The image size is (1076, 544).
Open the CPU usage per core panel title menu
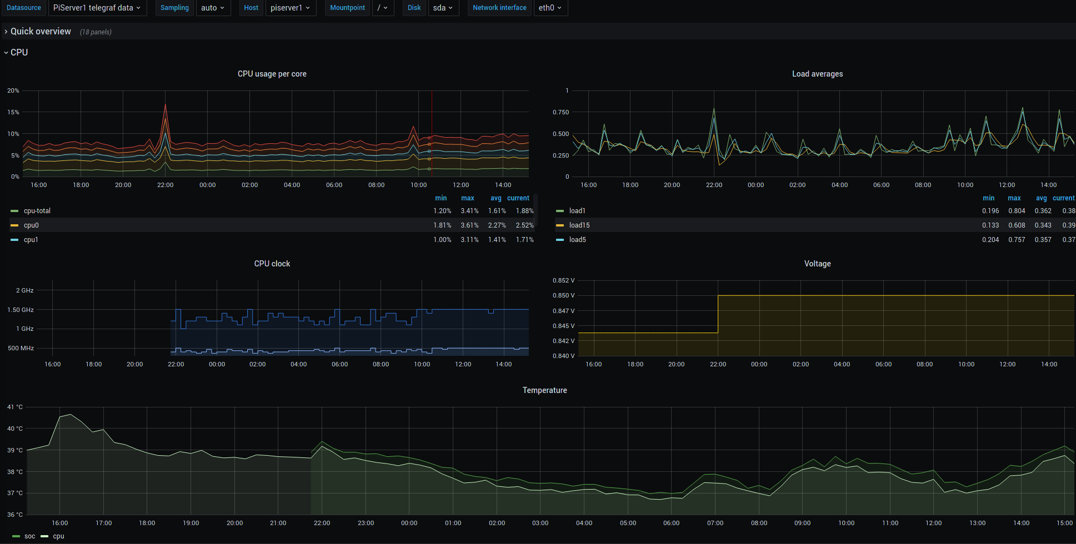[272, 74]
